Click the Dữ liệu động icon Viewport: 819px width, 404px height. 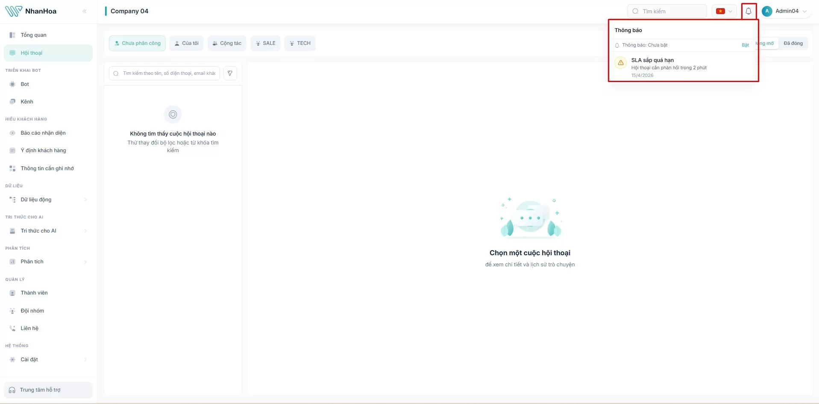click(x=12, y=200)
